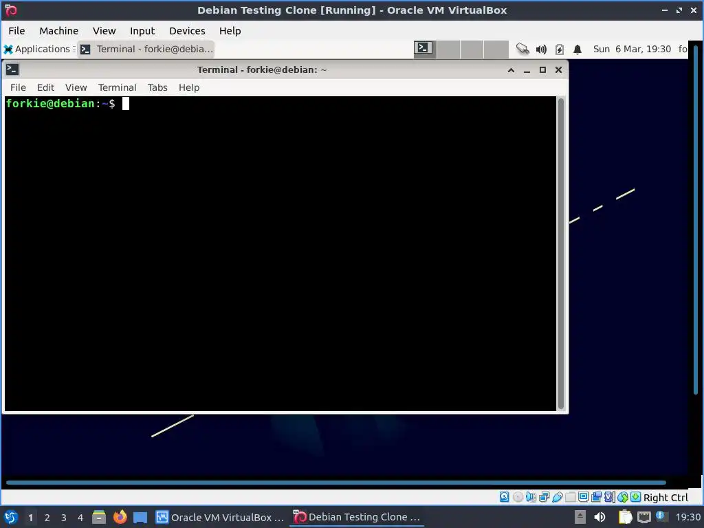Open the Terminal View menu
704x528 pixels.
coord(76,87)
